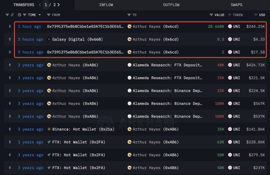270x175 pixels.
Task: Click Ethereum chain icon in first row
Action: tap(10, 26)
